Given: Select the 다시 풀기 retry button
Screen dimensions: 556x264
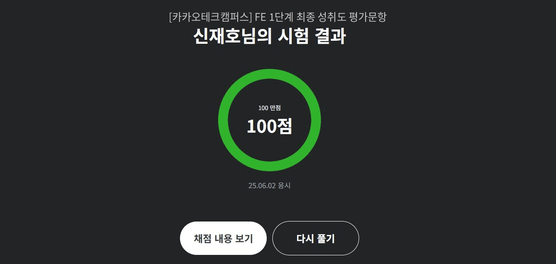Looking at the screenshot, I should coord(316,238).
